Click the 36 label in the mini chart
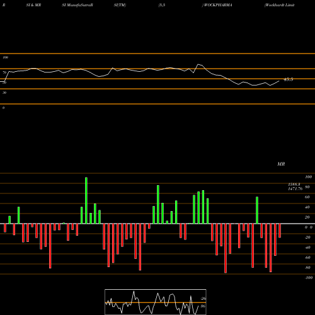Viewport: 315px width, 315px height. click(203, 306)
